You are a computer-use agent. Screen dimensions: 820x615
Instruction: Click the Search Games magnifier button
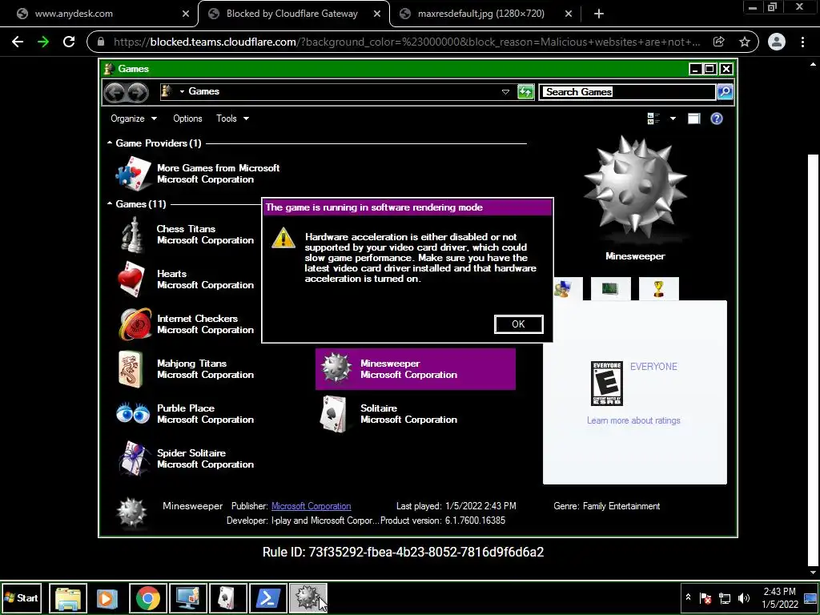point(725,92)
